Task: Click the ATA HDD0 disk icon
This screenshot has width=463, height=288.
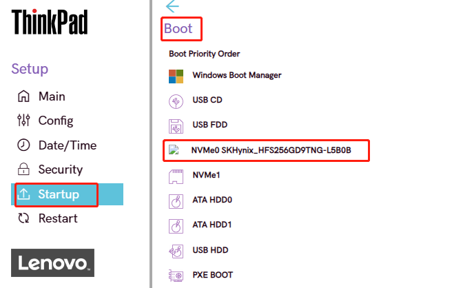Action: pyautogui.click(x=176, y=200)
